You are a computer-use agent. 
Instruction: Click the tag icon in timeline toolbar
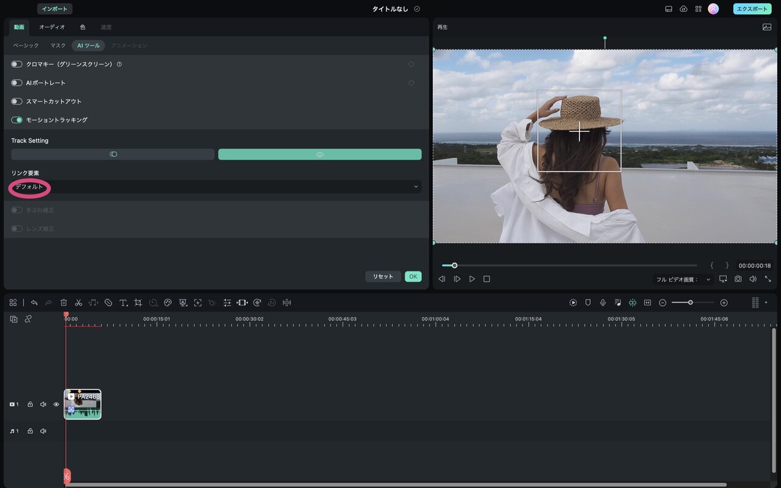click(108, 303)
